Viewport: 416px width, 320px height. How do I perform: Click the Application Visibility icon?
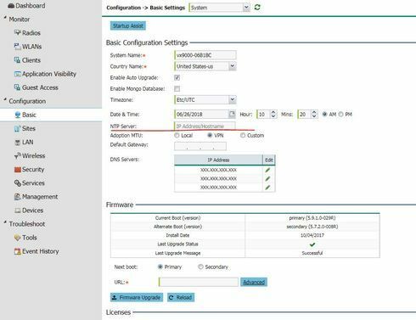click(x=18, y=74)
